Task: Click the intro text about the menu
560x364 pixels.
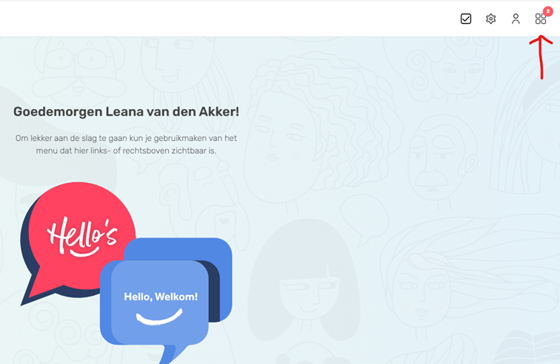Action: [126, 144]
